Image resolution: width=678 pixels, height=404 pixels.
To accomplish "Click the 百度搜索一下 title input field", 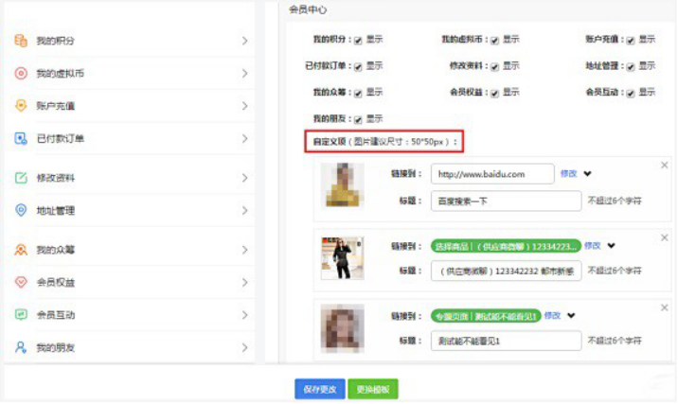I will click(x=505, y=201).
